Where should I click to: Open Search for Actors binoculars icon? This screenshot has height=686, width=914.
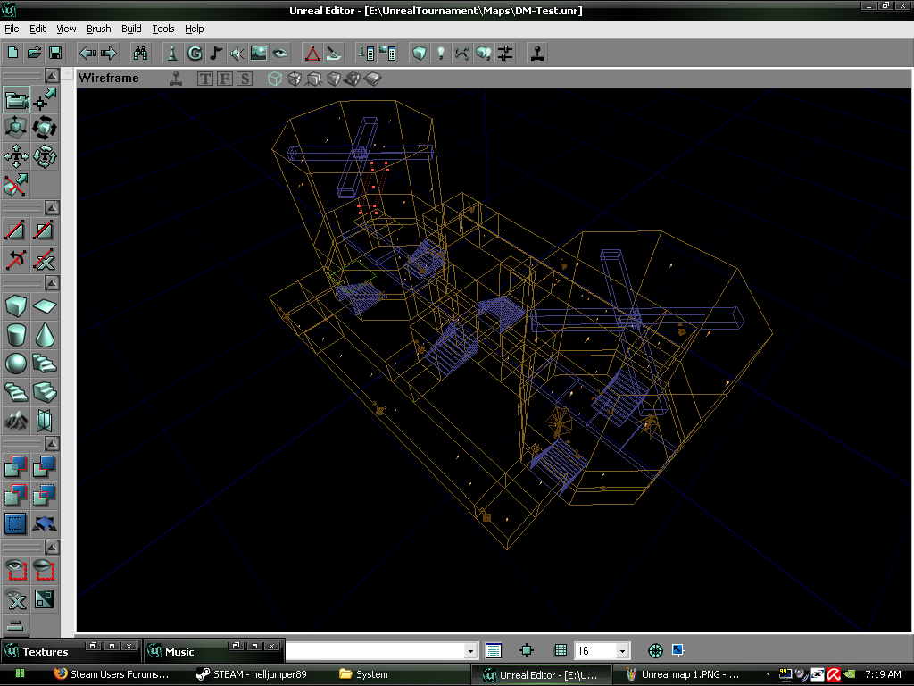click(x=140, y=53)
